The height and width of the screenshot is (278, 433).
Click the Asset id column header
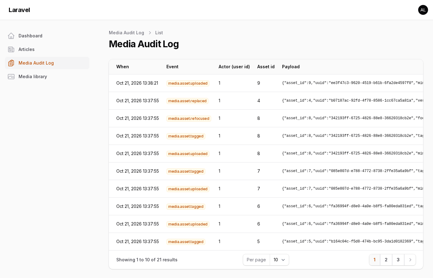pos(266,67)
